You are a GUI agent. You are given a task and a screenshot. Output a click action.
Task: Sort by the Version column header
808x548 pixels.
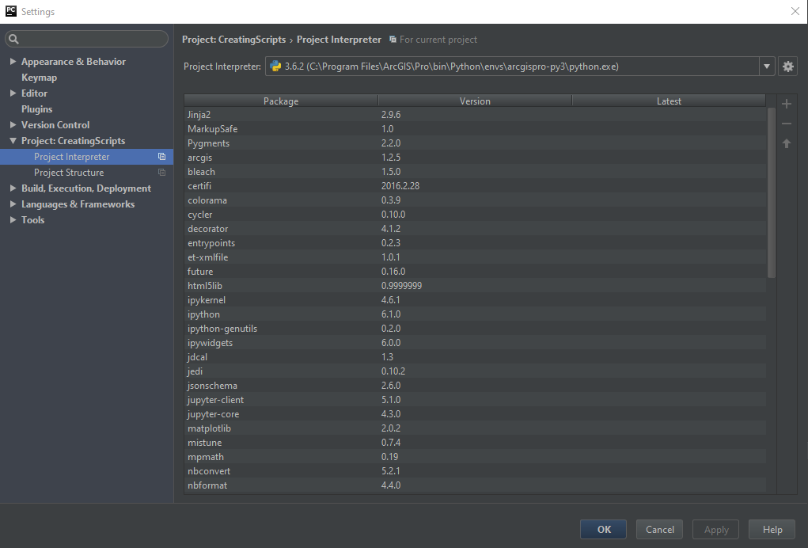475,101
